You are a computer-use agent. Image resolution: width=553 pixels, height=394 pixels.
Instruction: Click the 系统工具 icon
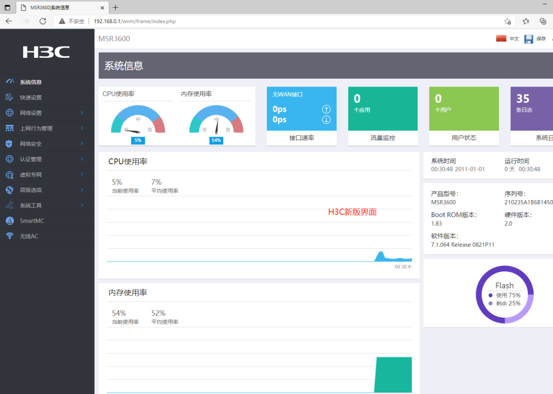pyautogui.click(x=10, y=205)
